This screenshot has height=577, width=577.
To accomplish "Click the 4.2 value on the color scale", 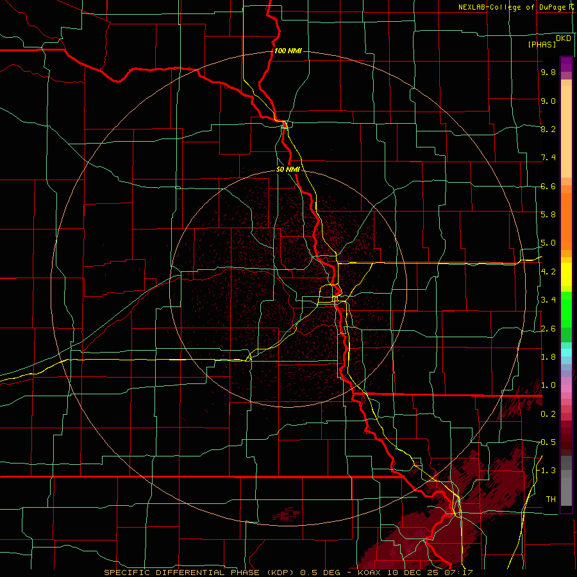I will tap(548, 271).
